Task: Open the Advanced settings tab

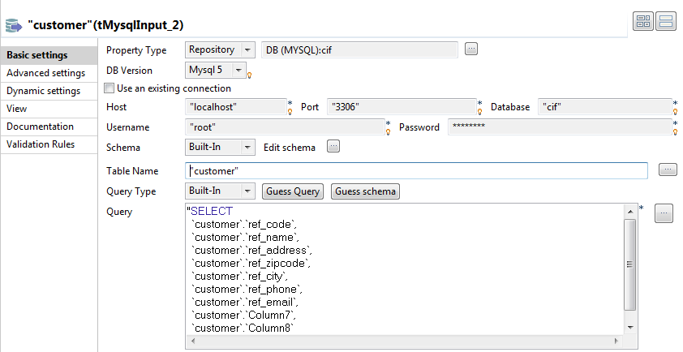Action: pos(45,73)
